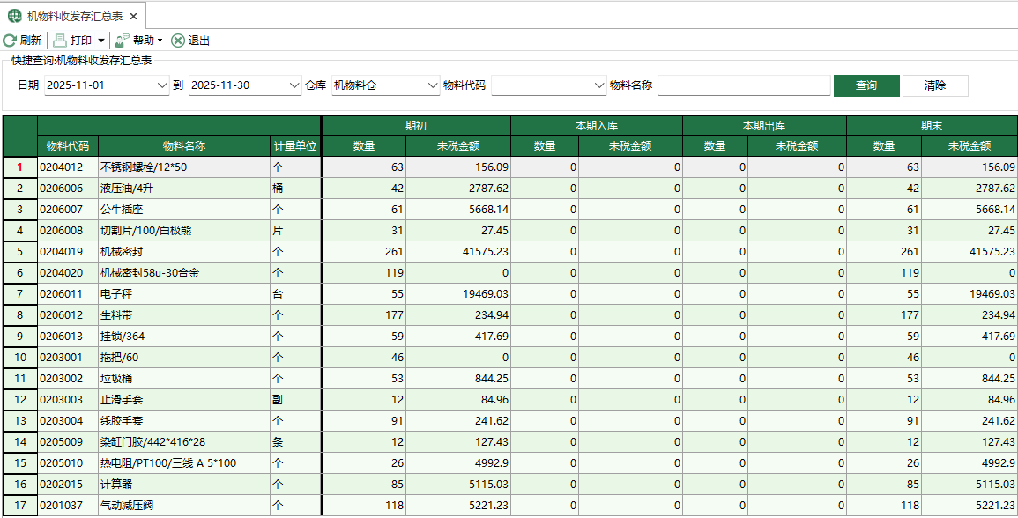Close the 机物料收发汇总表 tab
Image resolution: width=1018 pixels, height=518 pixels.
click(133, 15)
